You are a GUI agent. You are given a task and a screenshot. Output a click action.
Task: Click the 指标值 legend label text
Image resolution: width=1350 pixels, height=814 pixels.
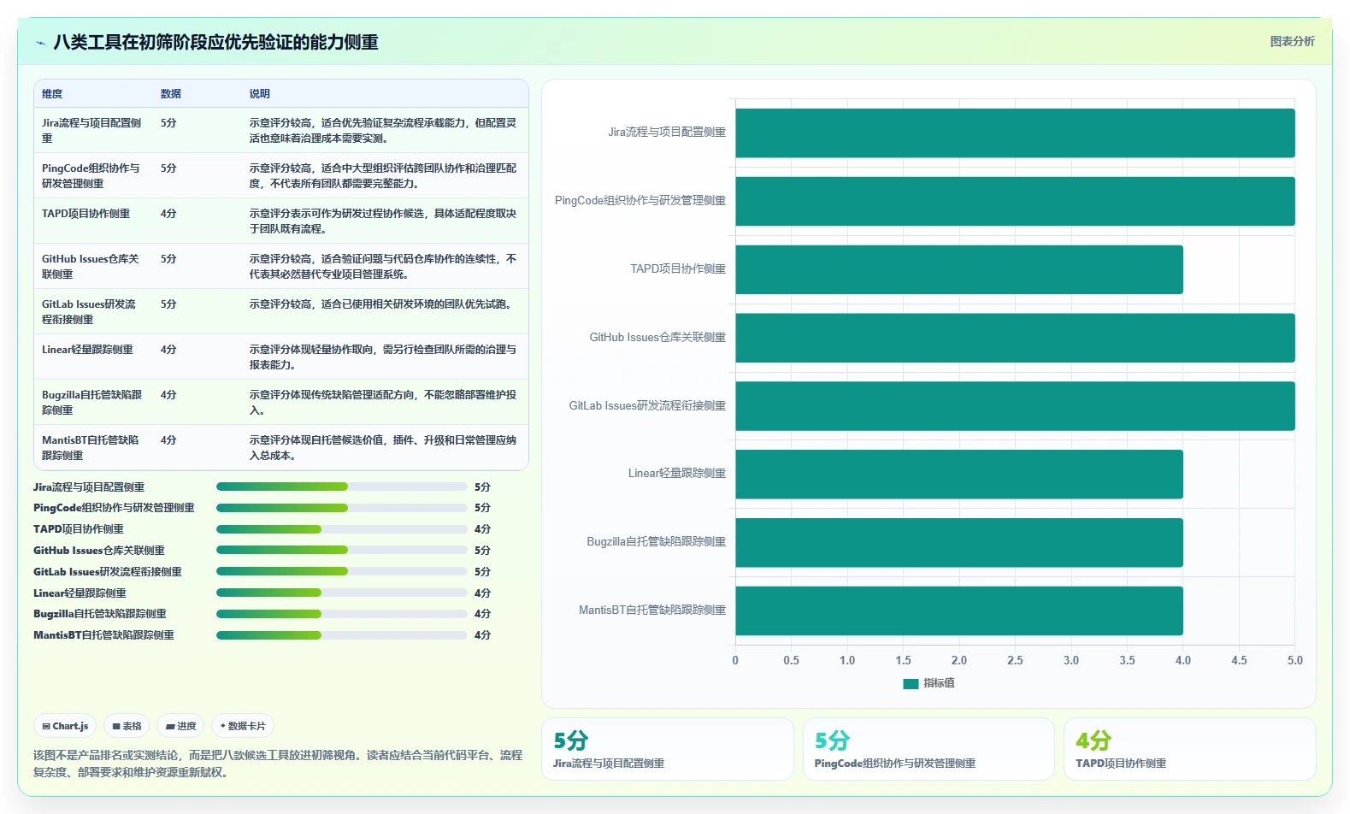tap(939, 683)
